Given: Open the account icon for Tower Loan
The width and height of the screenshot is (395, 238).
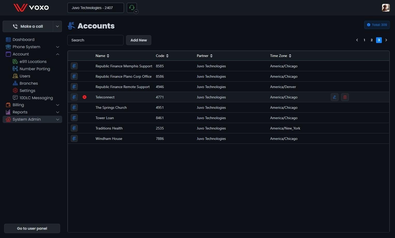Looking at the screenshot, I should pyautogui.click(x=74, y=118).
